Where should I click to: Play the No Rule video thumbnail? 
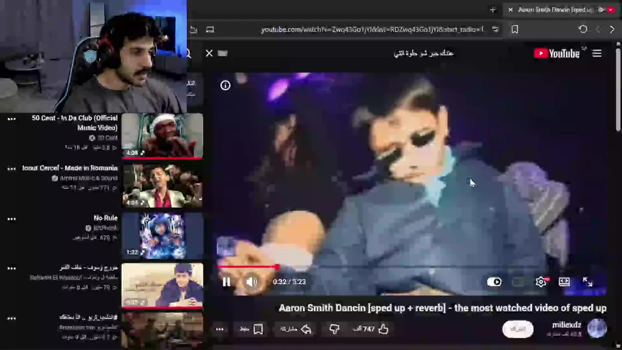click(x=162, y=236)
